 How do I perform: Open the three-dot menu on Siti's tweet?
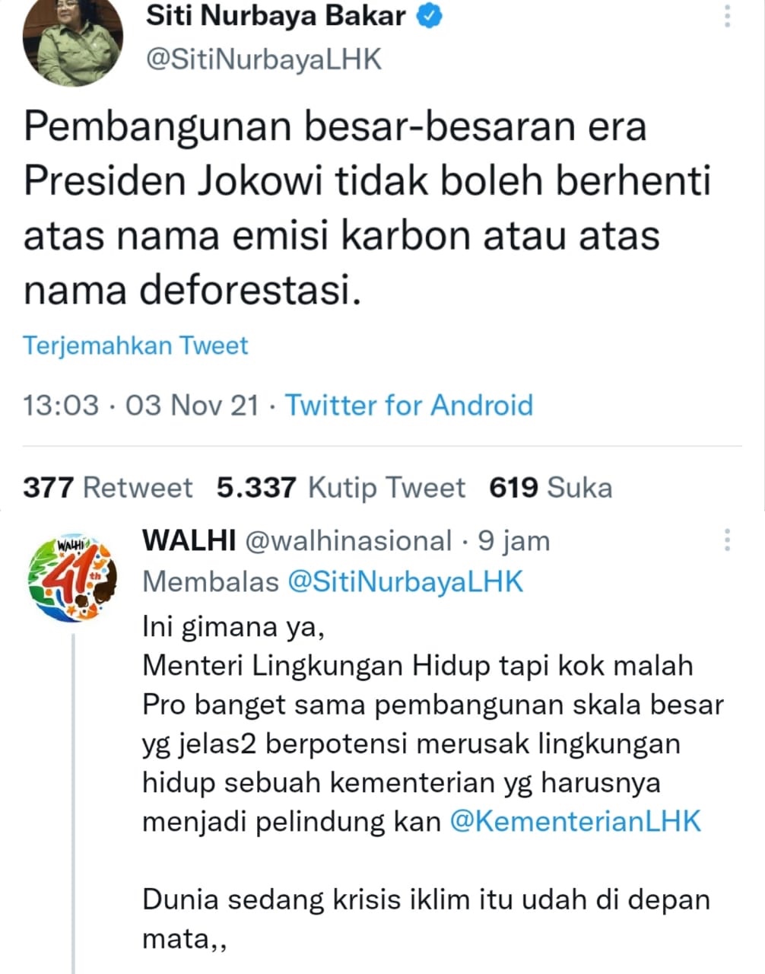(728, 16)
